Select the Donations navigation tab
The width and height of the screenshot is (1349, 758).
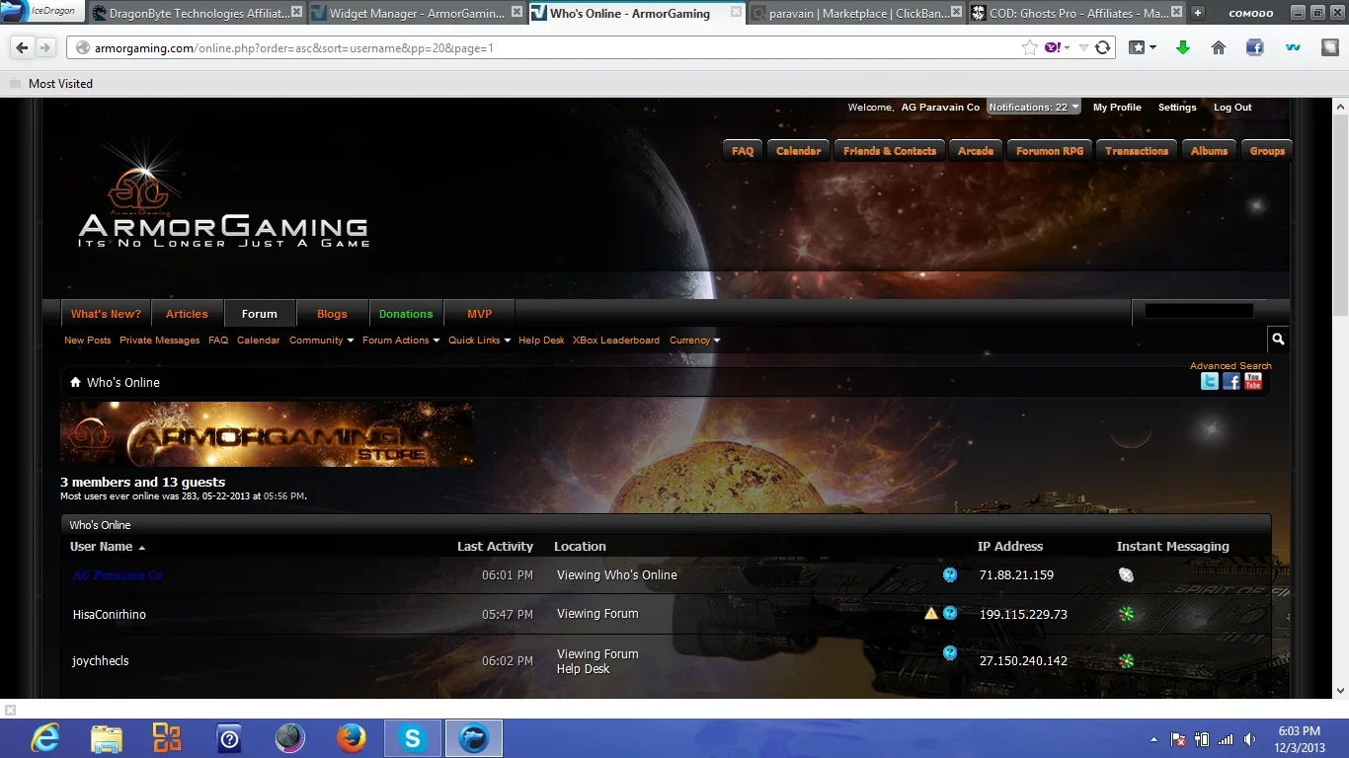(x=406, y=314)
